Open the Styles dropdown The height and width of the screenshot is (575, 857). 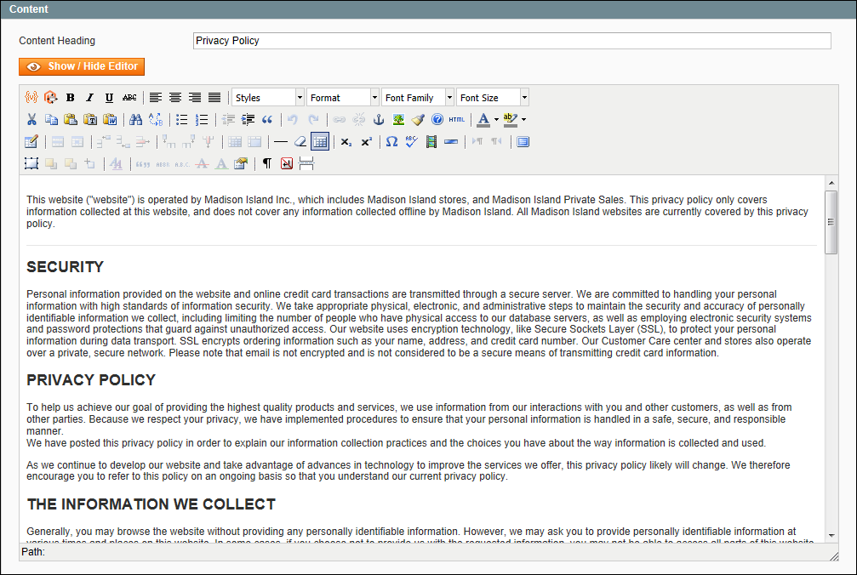pyautogui.click(x=268, y=97)
